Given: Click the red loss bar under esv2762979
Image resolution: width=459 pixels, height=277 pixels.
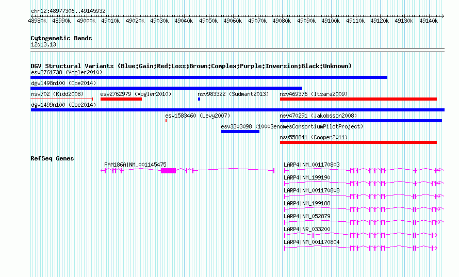Looking at the screenshot, I should [x=121, y=99].
